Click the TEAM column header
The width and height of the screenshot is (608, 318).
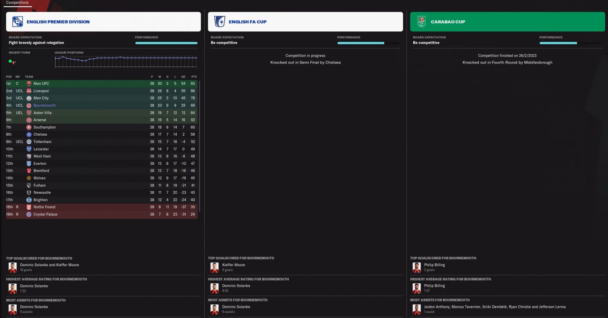point(29,76)
